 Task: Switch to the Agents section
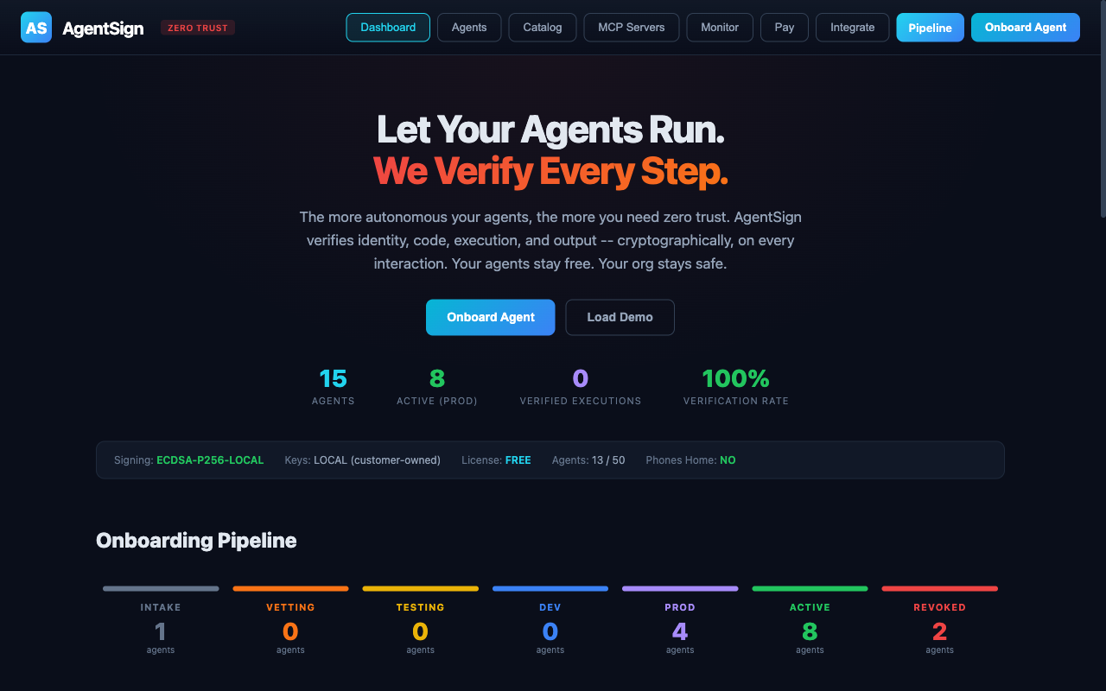click(x=469, y=27)
